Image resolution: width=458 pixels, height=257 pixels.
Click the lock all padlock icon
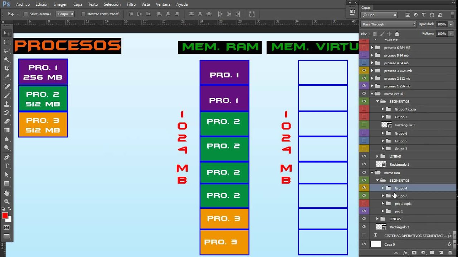point(397,34)
